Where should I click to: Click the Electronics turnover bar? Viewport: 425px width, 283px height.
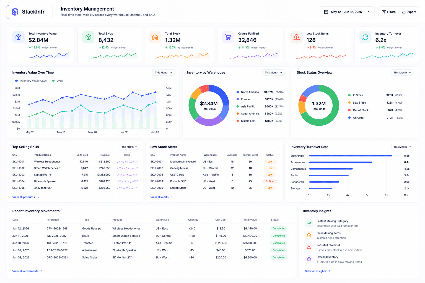pos(351,156)
